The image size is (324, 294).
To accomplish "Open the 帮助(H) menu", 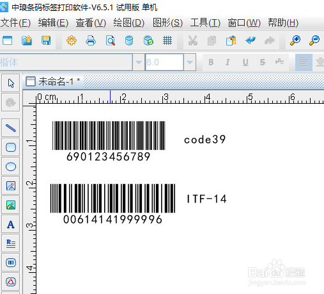I will pyautogui.click(x=283, y=23).
